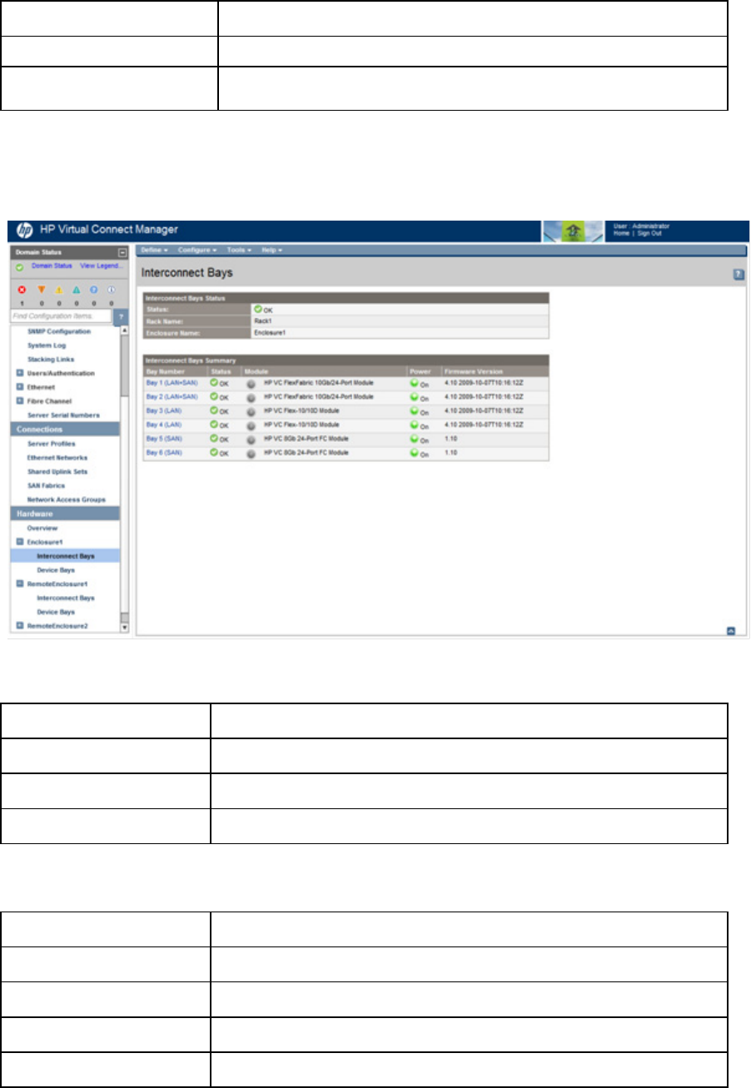
Task: Open the Bay 6 (SAN) link
Action: tap(165, 452)
